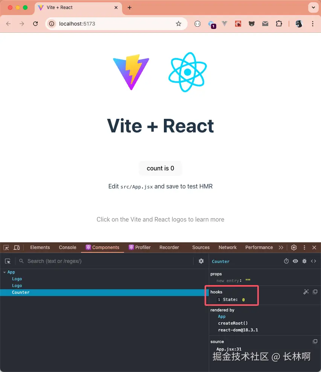Close the Vite + React tab
Image resolution: width=321 pixels, height=372 pixels.
click(x=116, y=8)
